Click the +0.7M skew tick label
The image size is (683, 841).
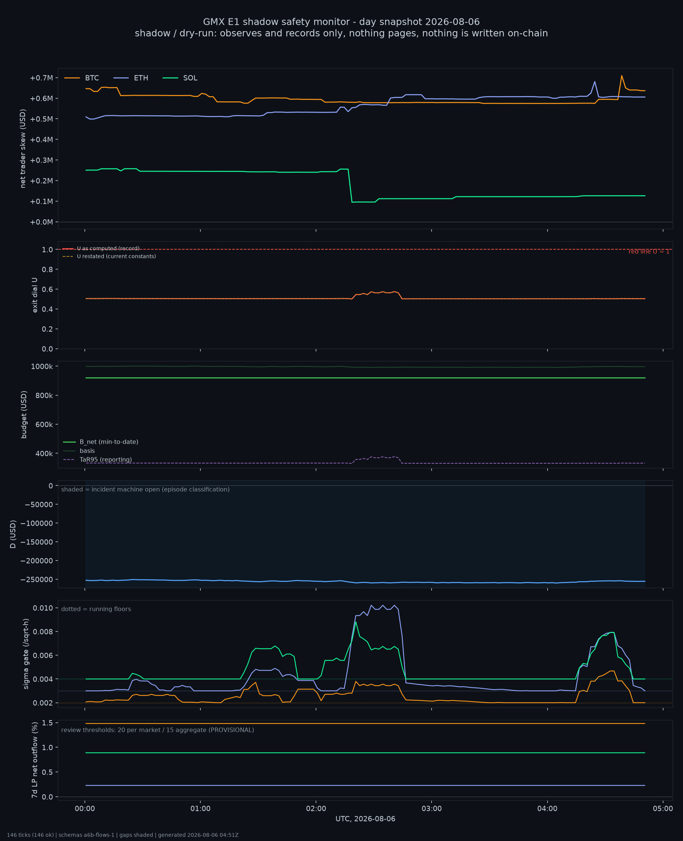41,78
